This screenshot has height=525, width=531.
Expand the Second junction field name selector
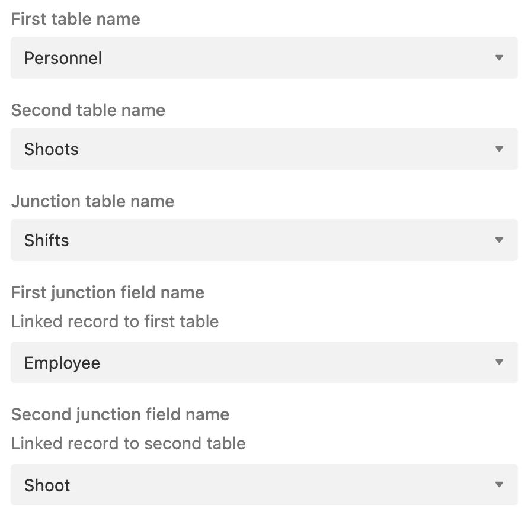264,485
